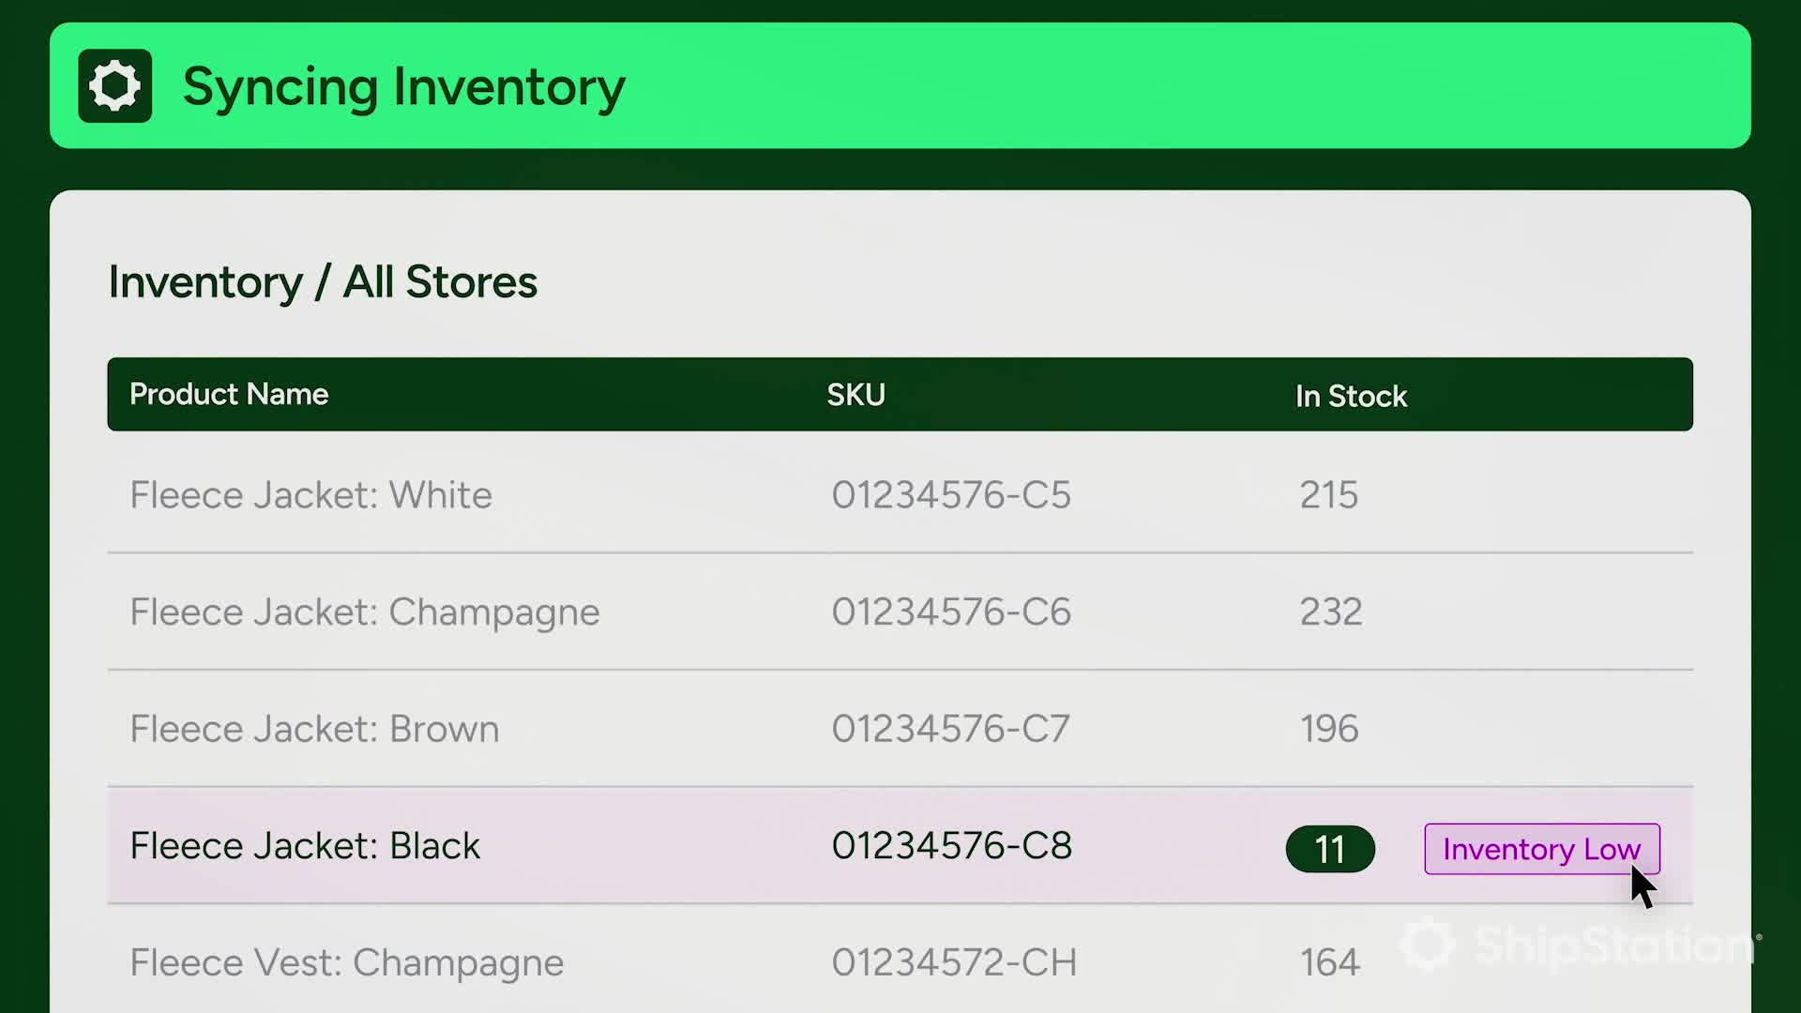Viewport: 1801px width, 1013px height.
Task: Open the Fleece Jacket: White row
Action: (310, 494)
